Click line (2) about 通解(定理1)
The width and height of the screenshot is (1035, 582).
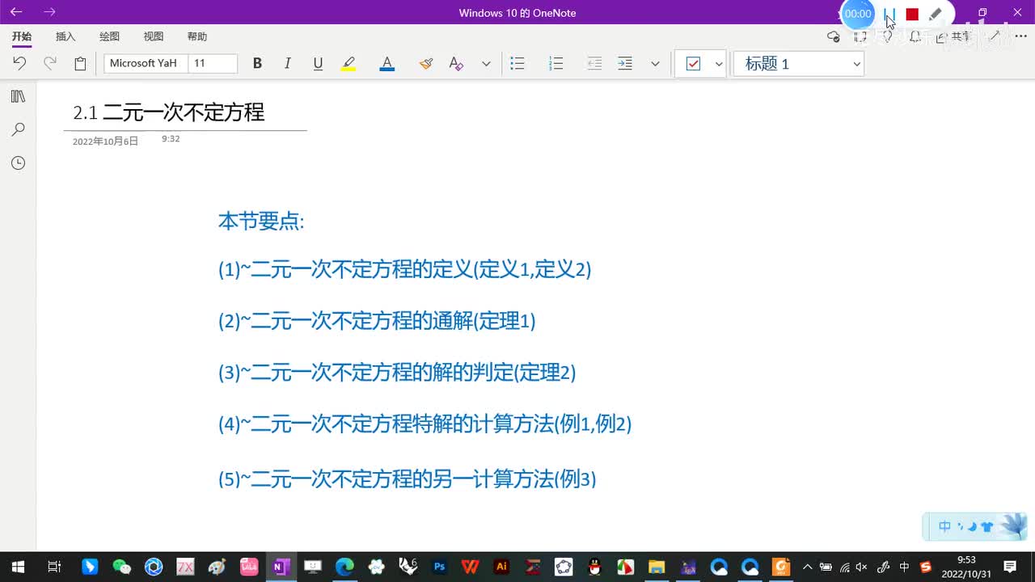[377, 321]
